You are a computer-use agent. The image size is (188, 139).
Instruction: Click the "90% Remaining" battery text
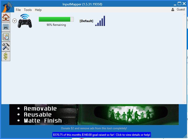coord(56,25)
